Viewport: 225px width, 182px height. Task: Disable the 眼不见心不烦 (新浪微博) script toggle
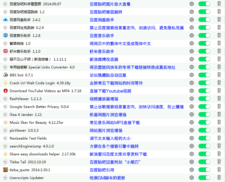(204, 59)
